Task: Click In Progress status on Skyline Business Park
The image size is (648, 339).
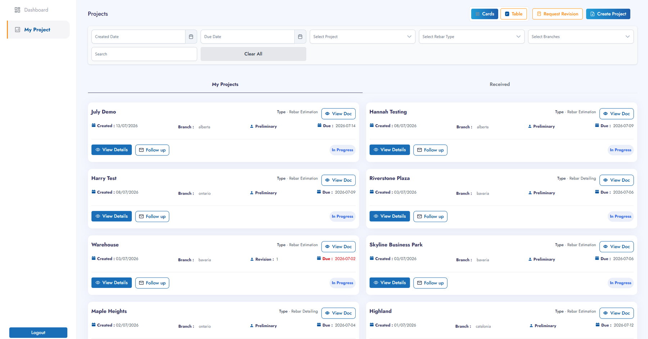Action: 620,283
